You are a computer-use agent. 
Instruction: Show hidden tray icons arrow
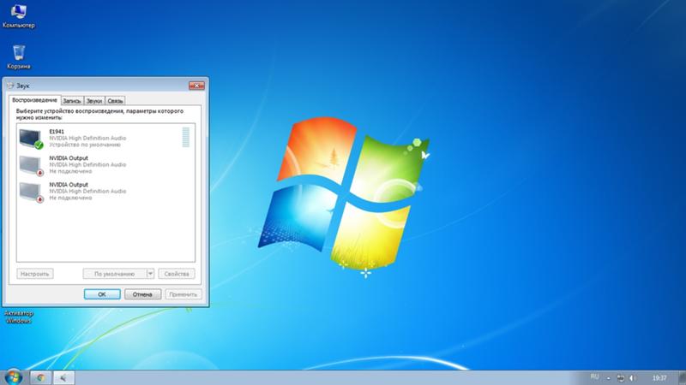coord(608,378)
